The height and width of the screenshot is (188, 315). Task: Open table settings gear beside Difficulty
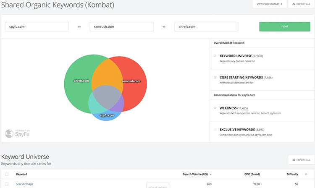pos(306,174)
